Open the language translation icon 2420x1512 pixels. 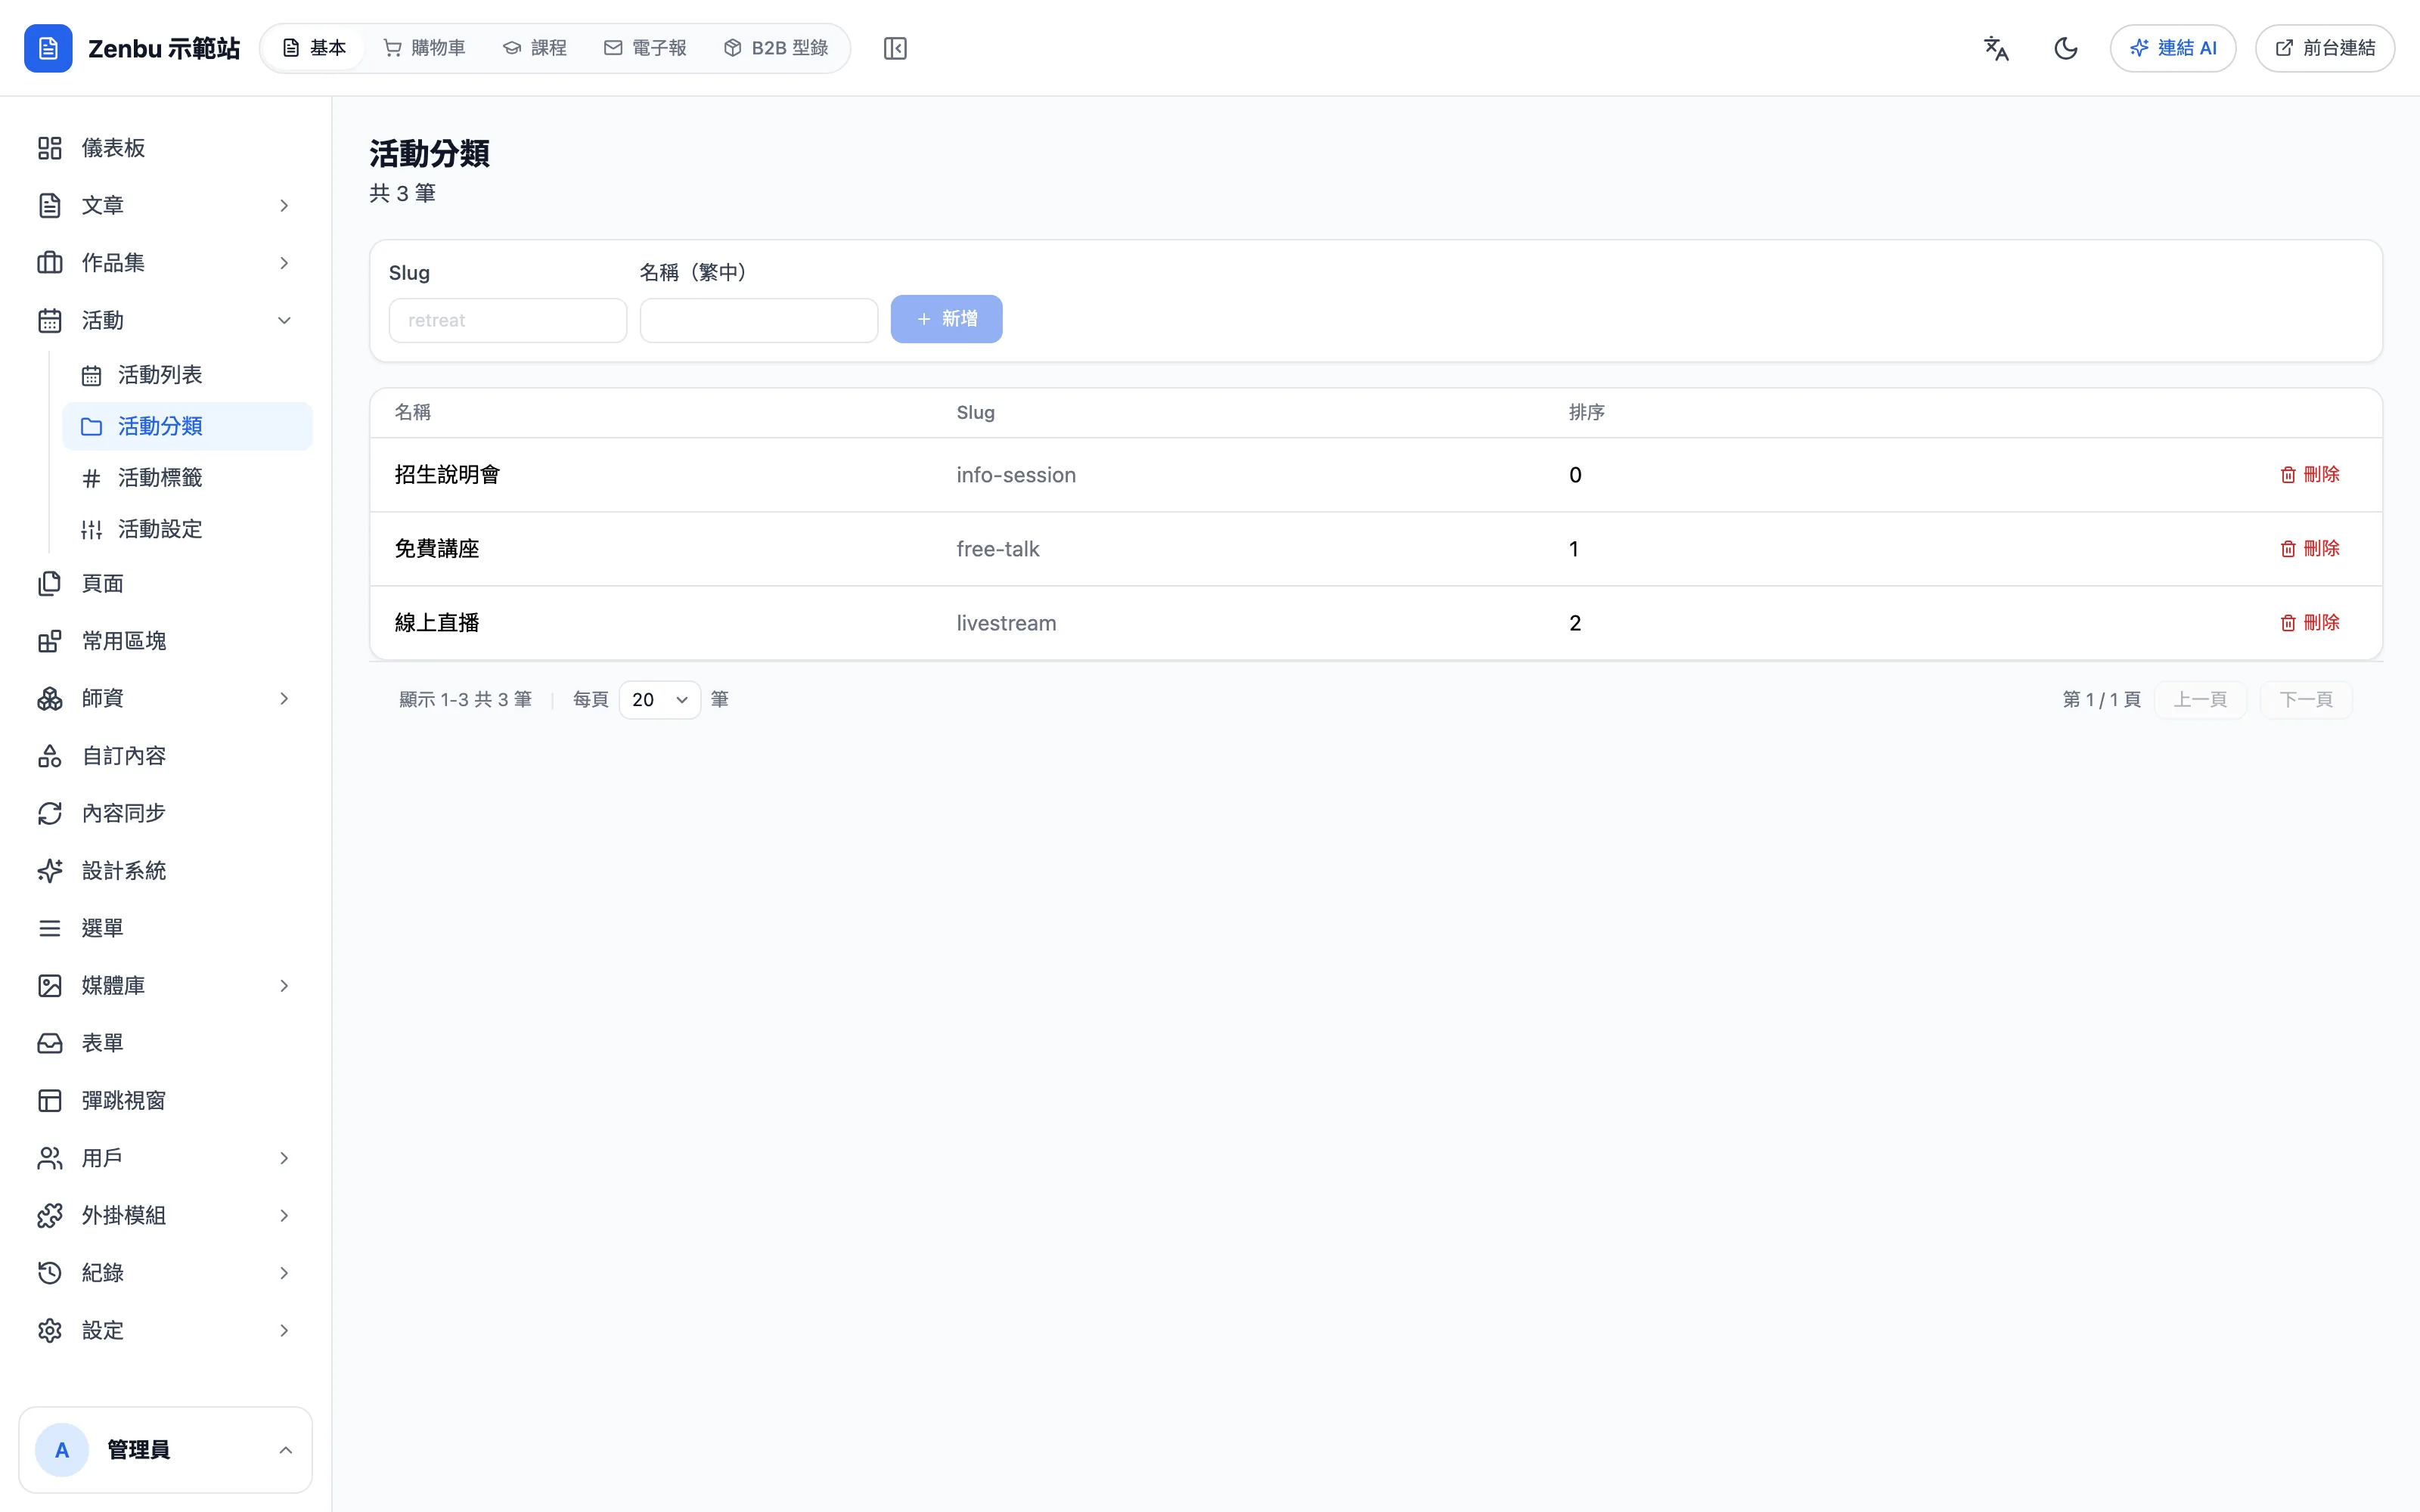coord(1996,48)
